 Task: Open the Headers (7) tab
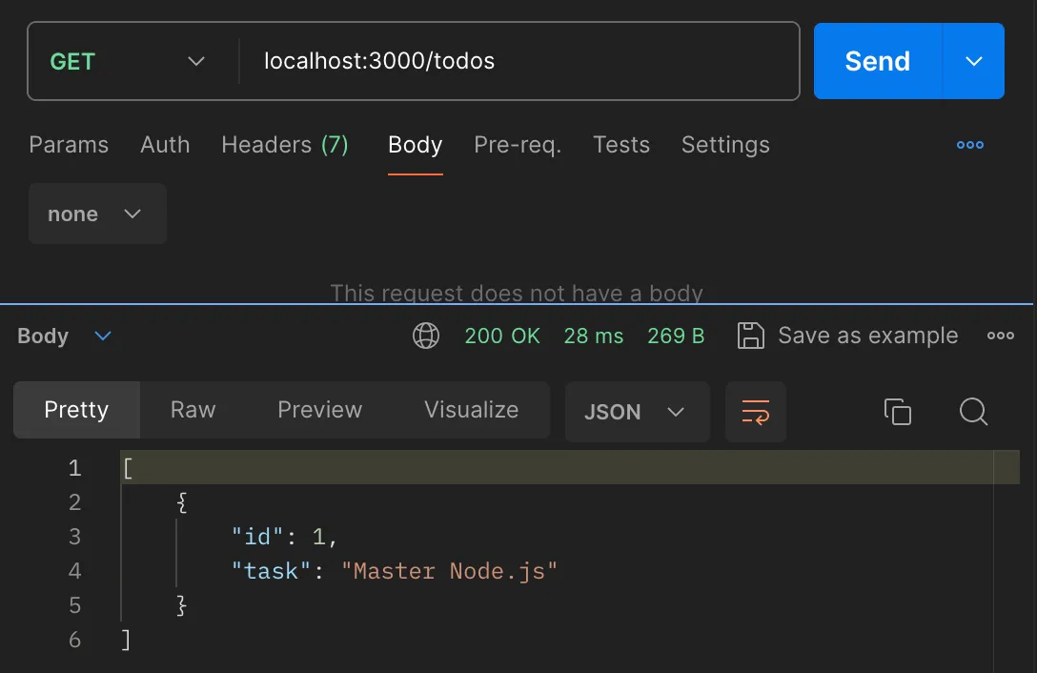tap(284, 145)
